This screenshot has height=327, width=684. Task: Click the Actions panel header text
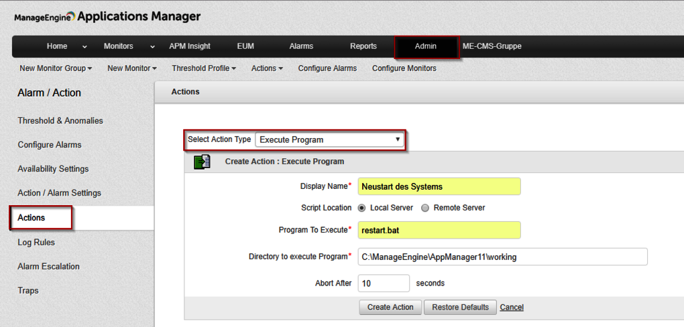coord(185,92)
